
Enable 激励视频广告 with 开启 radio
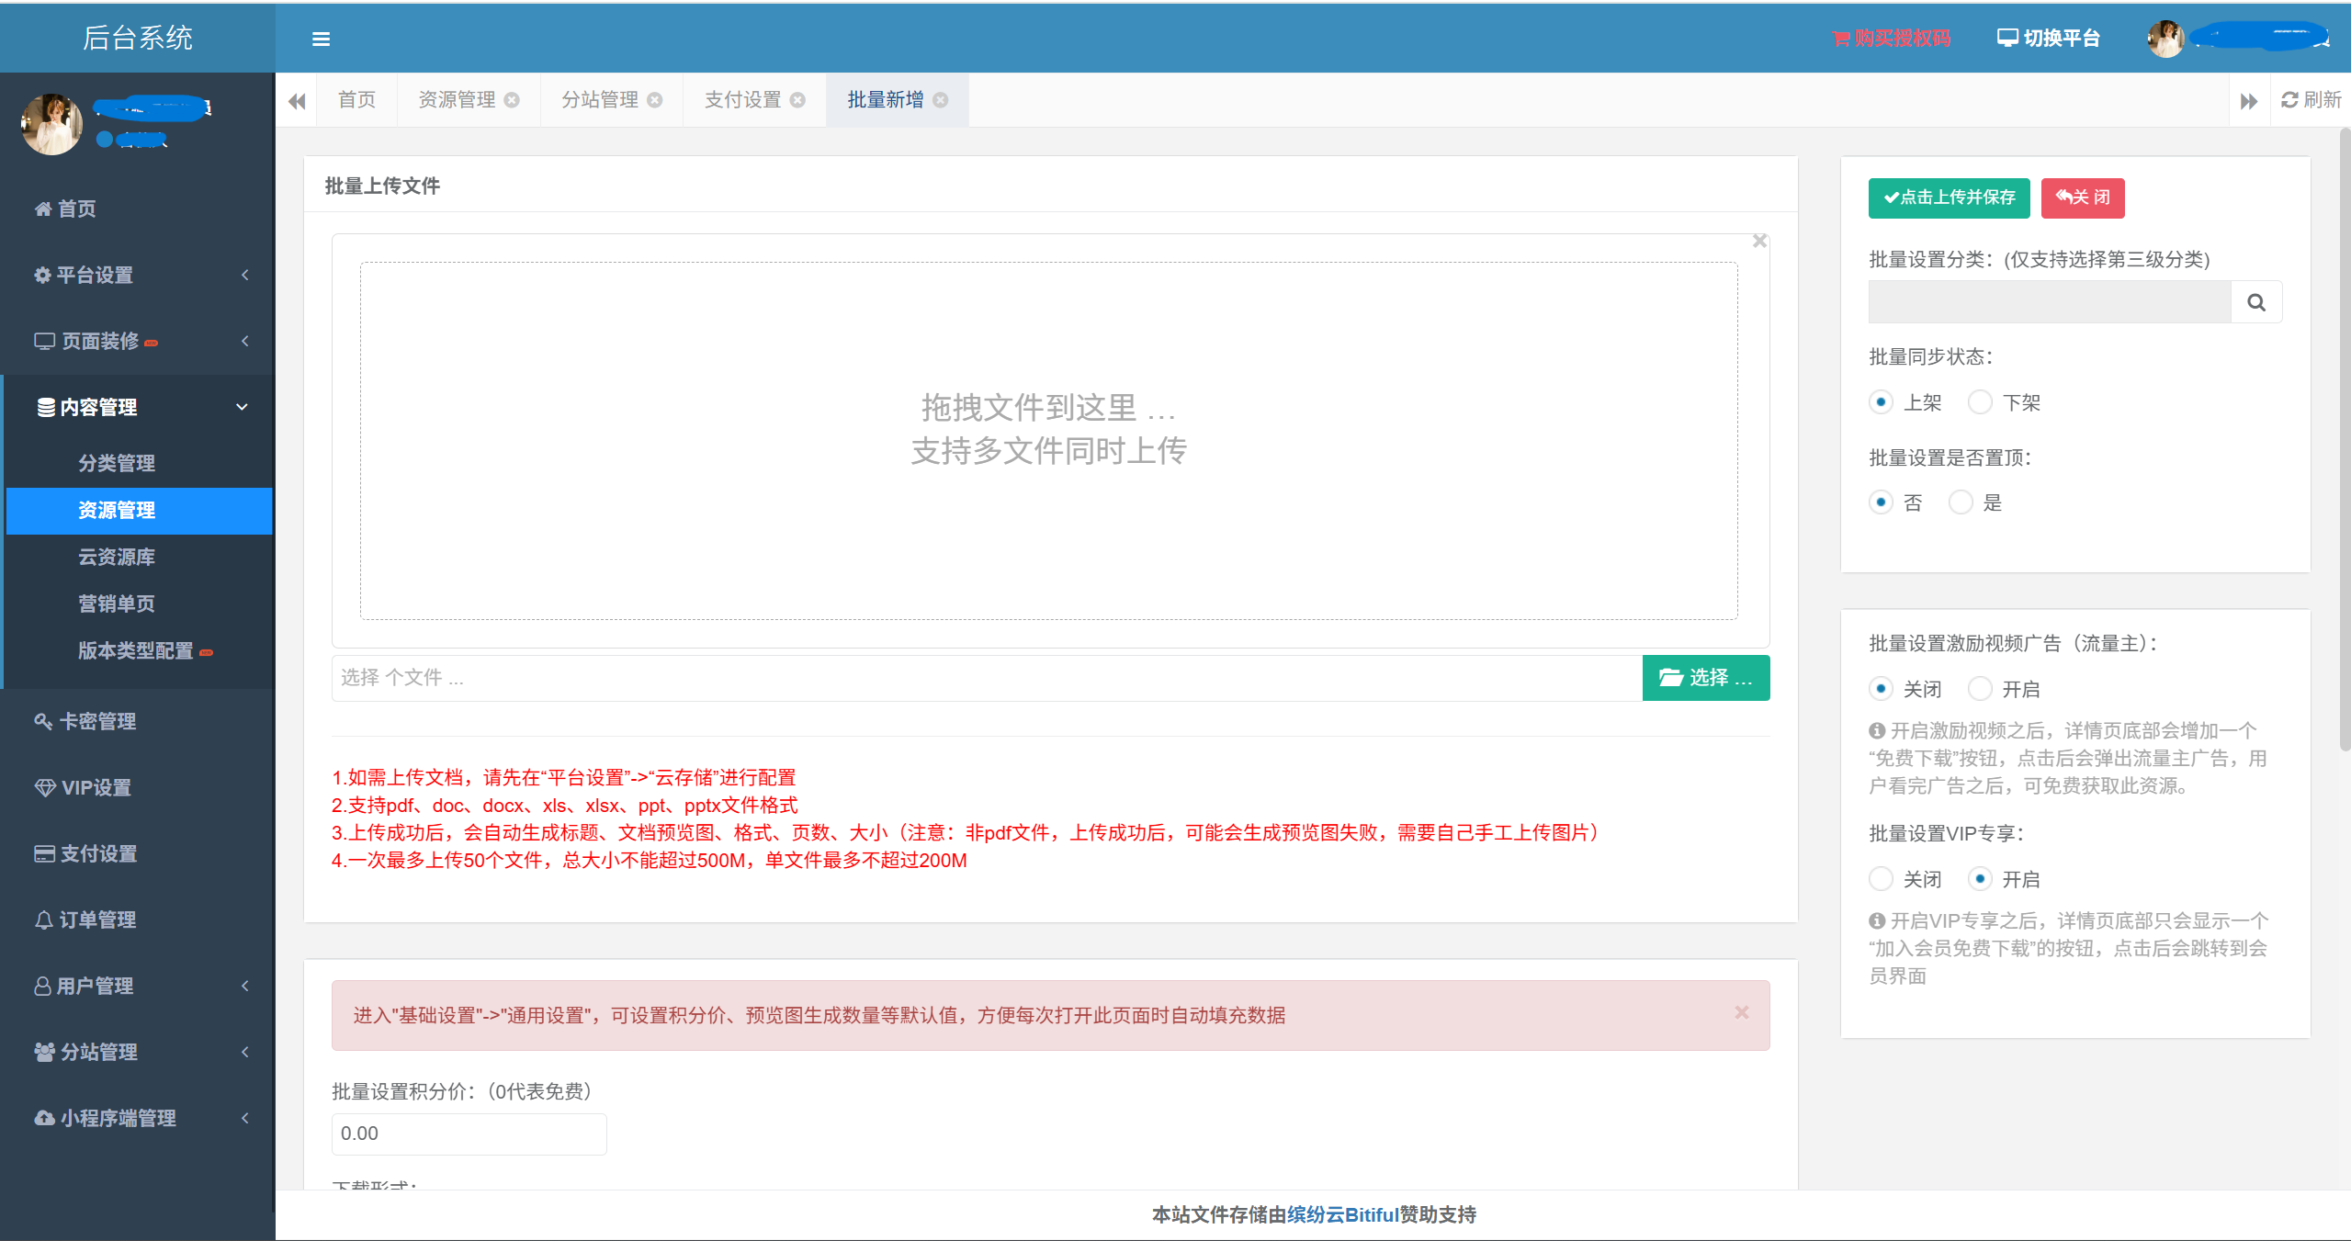1980,689
